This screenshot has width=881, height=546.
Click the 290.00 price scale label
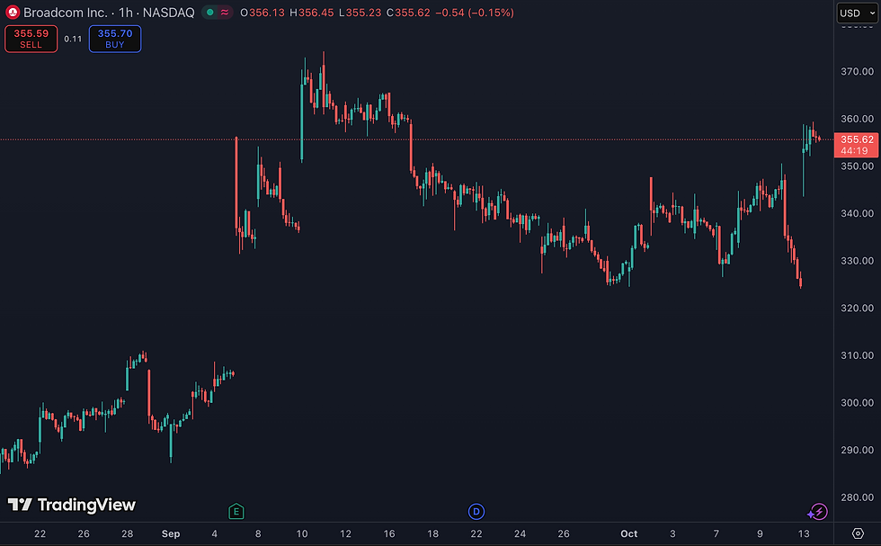pyautogui.click(x=857, y=450)
